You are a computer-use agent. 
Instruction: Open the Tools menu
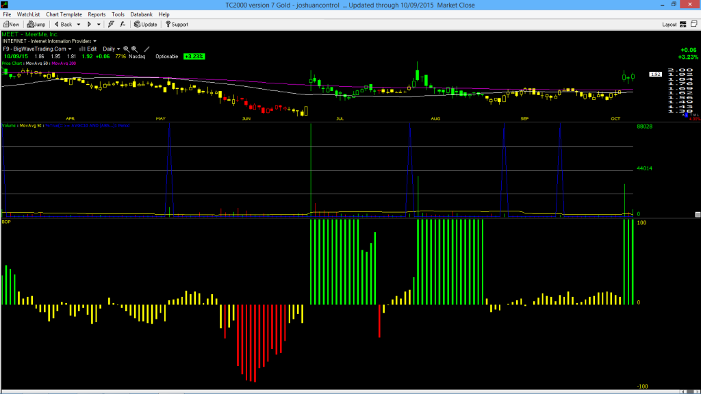pos(118,14)
